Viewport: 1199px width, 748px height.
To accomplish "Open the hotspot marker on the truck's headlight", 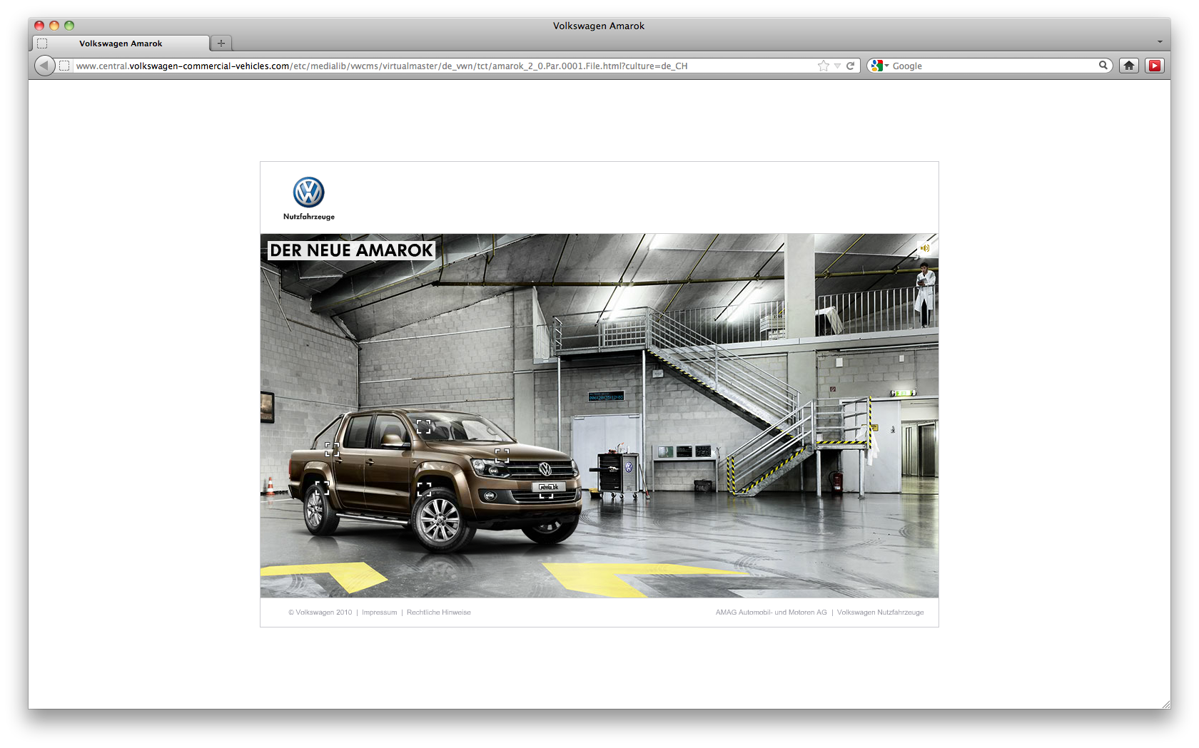I will (502, 456).
